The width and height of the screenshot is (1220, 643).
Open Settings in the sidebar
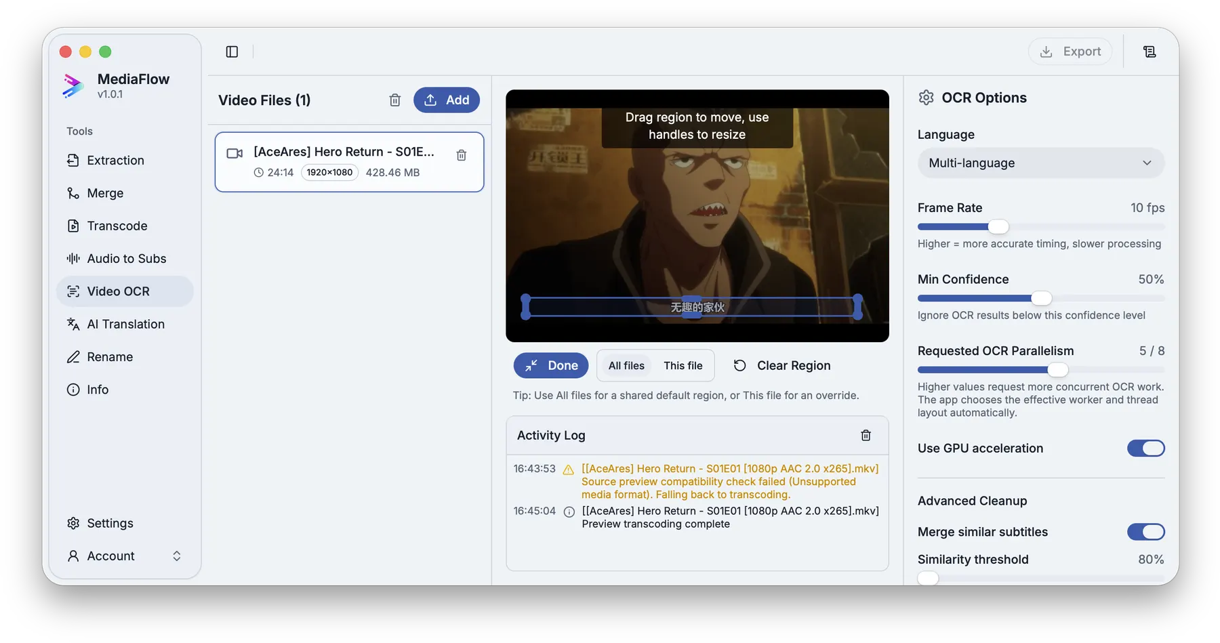[x=125, y=523]
